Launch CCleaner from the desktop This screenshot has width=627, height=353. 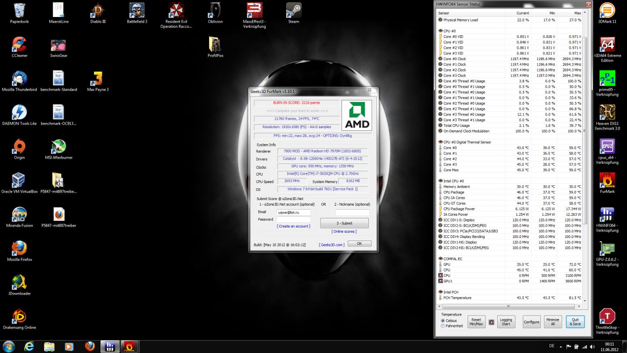(x=20, y=47)
